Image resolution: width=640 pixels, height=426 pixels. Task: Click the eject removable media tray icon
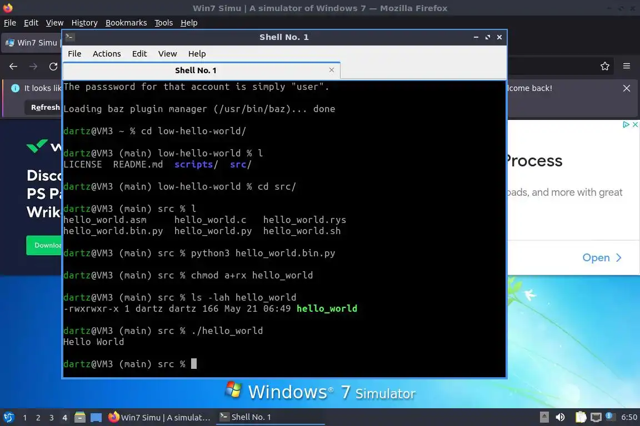[x=544, y=417]
